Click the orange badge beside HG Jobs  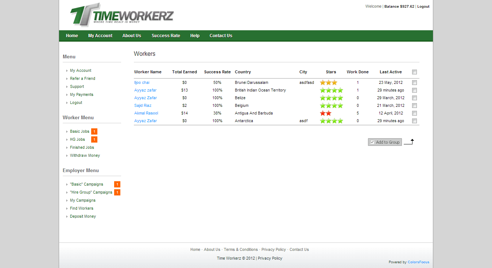coord(94,140)
